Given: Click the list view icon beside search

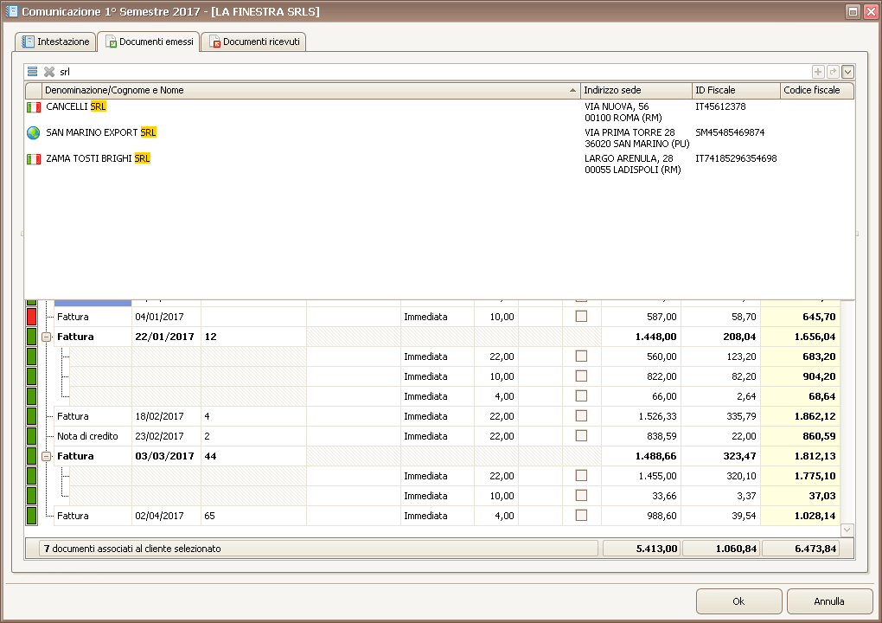Looking at the screenshot, I should (x=32, y=72).
